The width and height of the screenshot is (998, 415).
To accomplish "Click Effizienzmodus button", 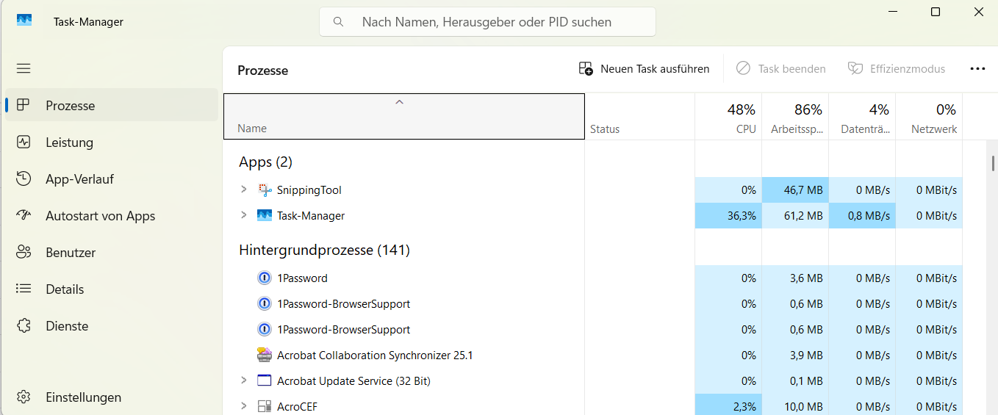I will tap(897, 68).
